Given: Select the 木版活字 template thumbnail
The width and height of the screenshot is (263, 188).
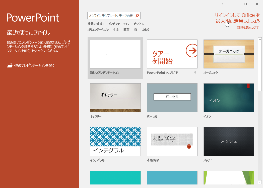Looking at the screenshot, I should click(x=172, y=142).
